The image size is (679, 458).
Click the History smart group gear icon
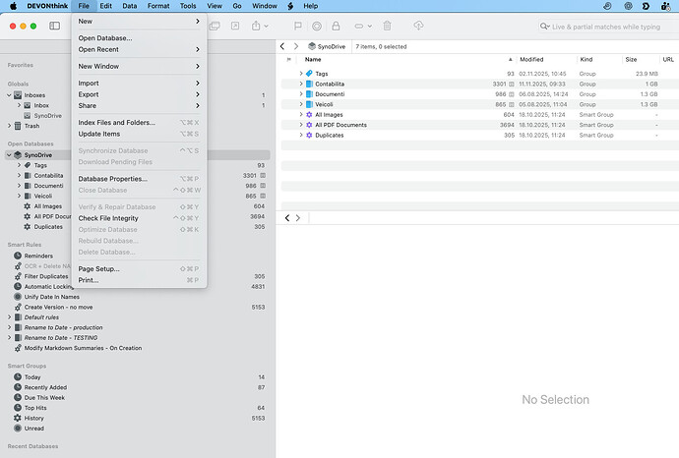(18, 418)
